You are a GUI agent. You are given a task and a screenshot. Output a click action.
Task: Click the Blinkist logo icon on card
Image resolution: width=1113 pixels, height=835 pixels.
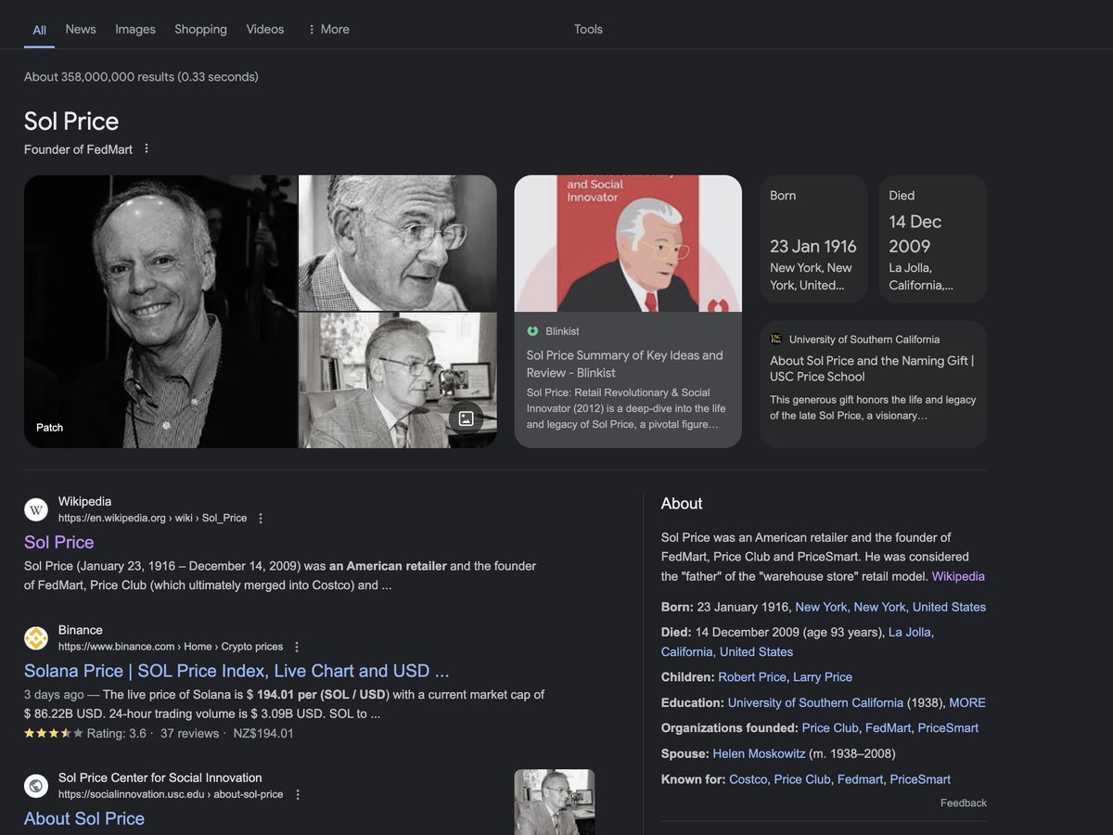(532, 331)
